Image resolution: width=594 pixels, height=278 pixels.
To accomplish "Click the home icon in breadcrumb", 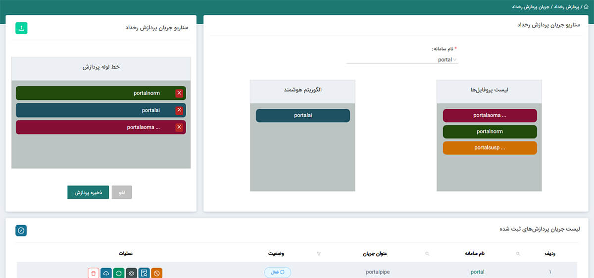I will (586, 7).
